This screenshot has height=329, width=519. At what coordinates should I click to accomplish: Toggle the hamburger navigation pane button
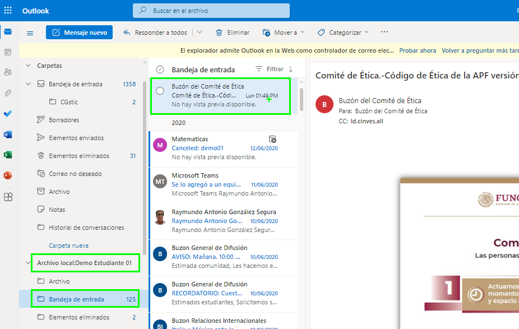(x=30, y=33)
